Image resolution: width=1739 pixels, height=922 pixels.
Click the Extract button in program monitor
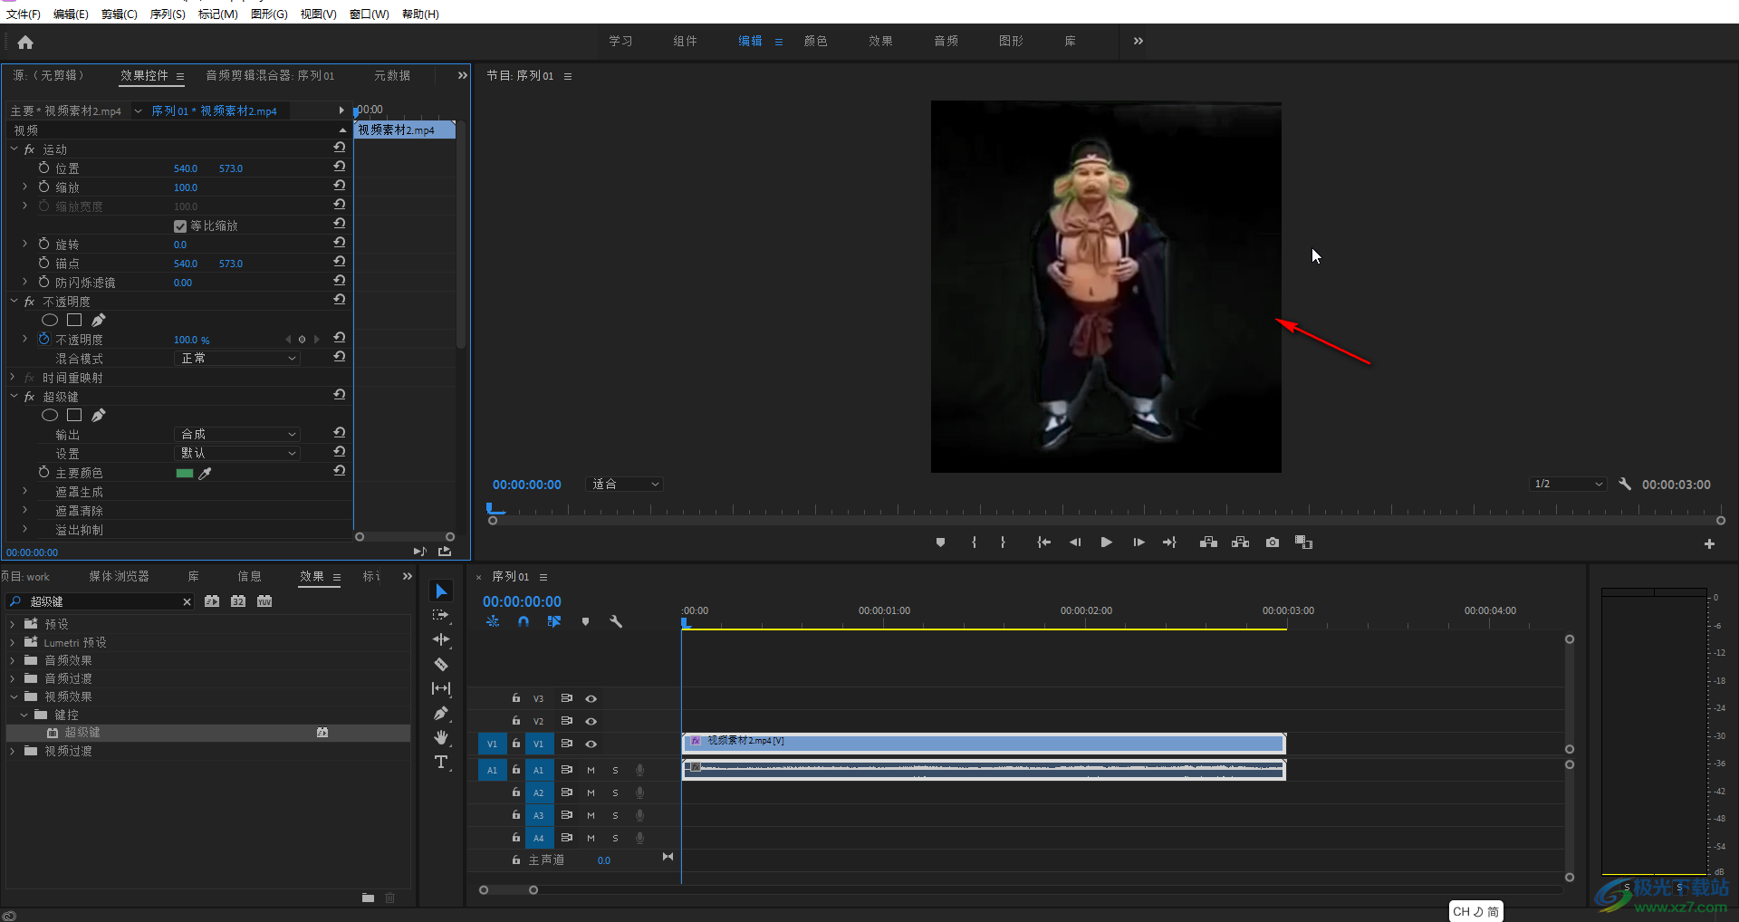(1240, 543)
